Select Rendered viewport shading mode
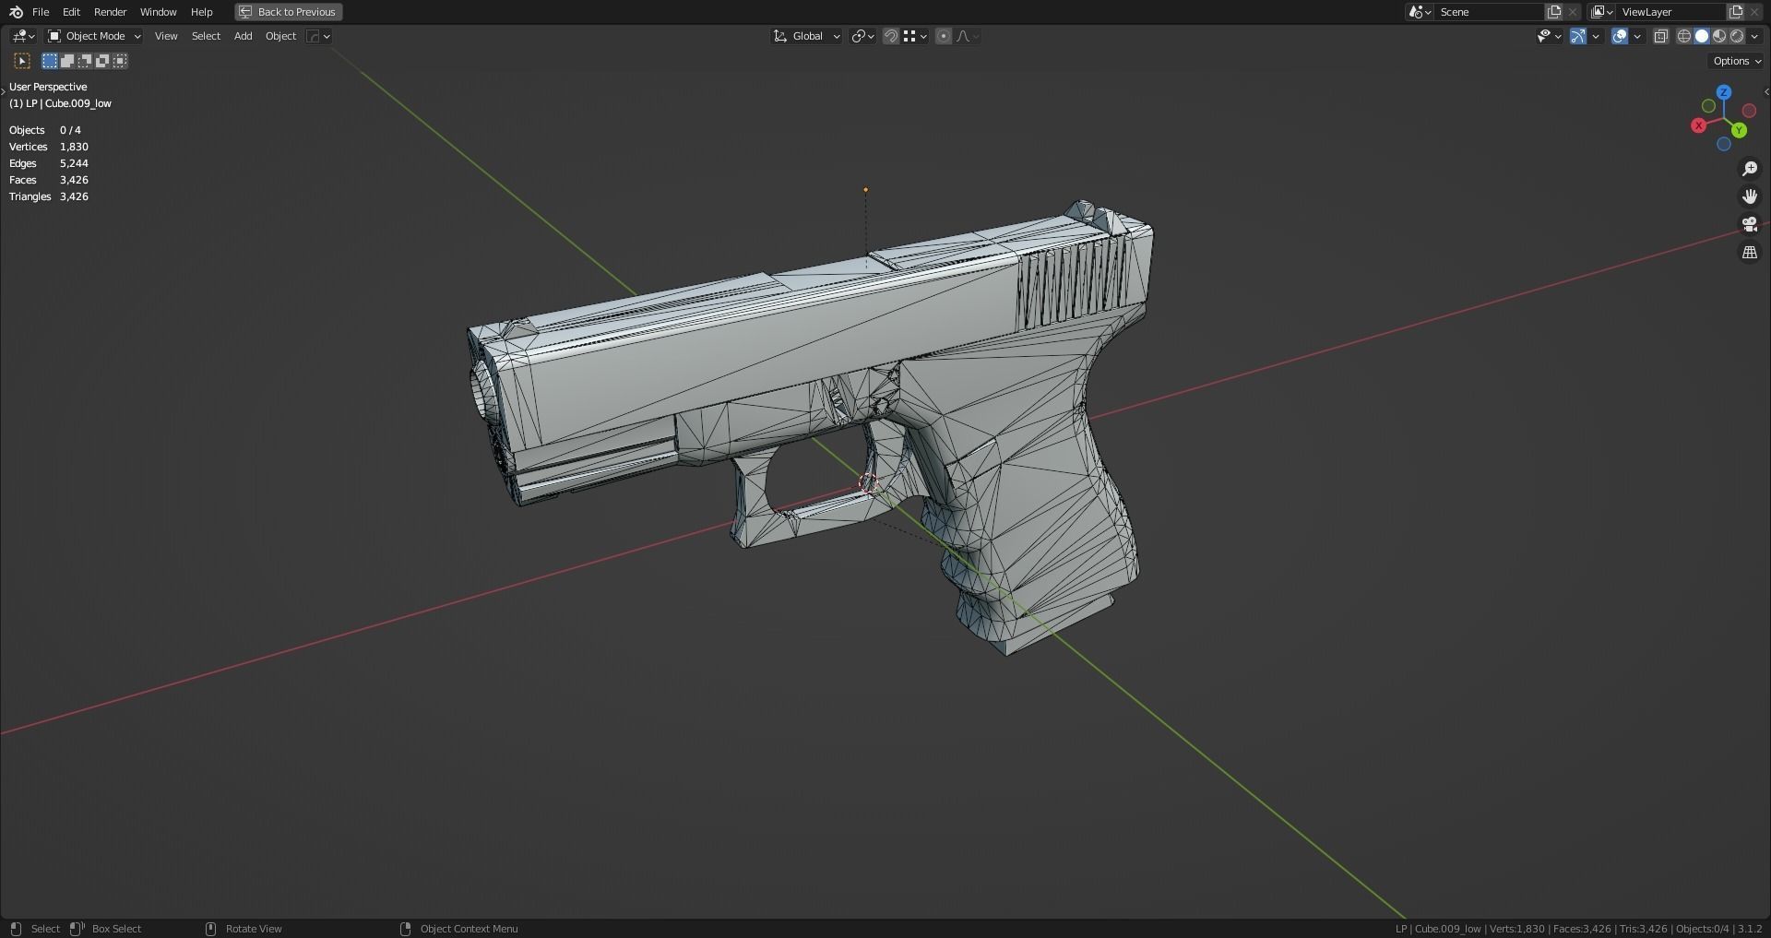Screen dimensions: 1771x938 point(1738,36)
